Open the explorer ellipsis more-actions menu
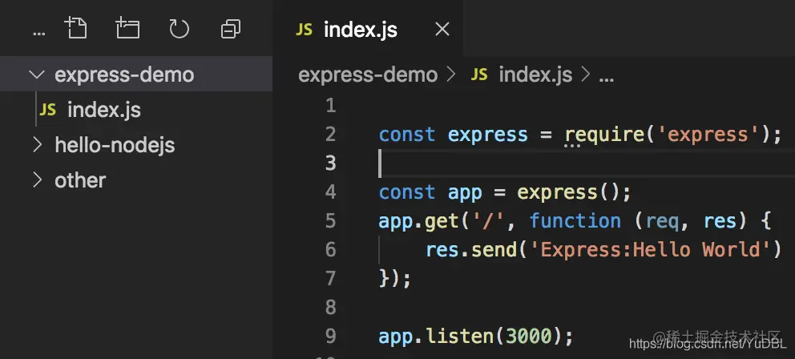The width and height of the screenshot is (795, 359). (x=38, y=34)
